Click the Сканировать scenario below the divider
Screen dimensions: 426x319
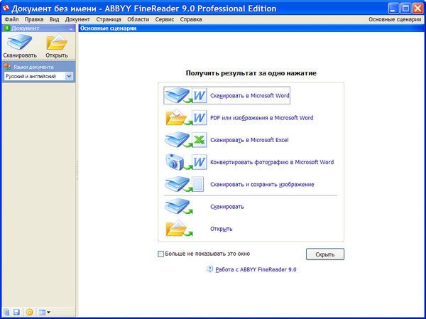click(204, 207)
